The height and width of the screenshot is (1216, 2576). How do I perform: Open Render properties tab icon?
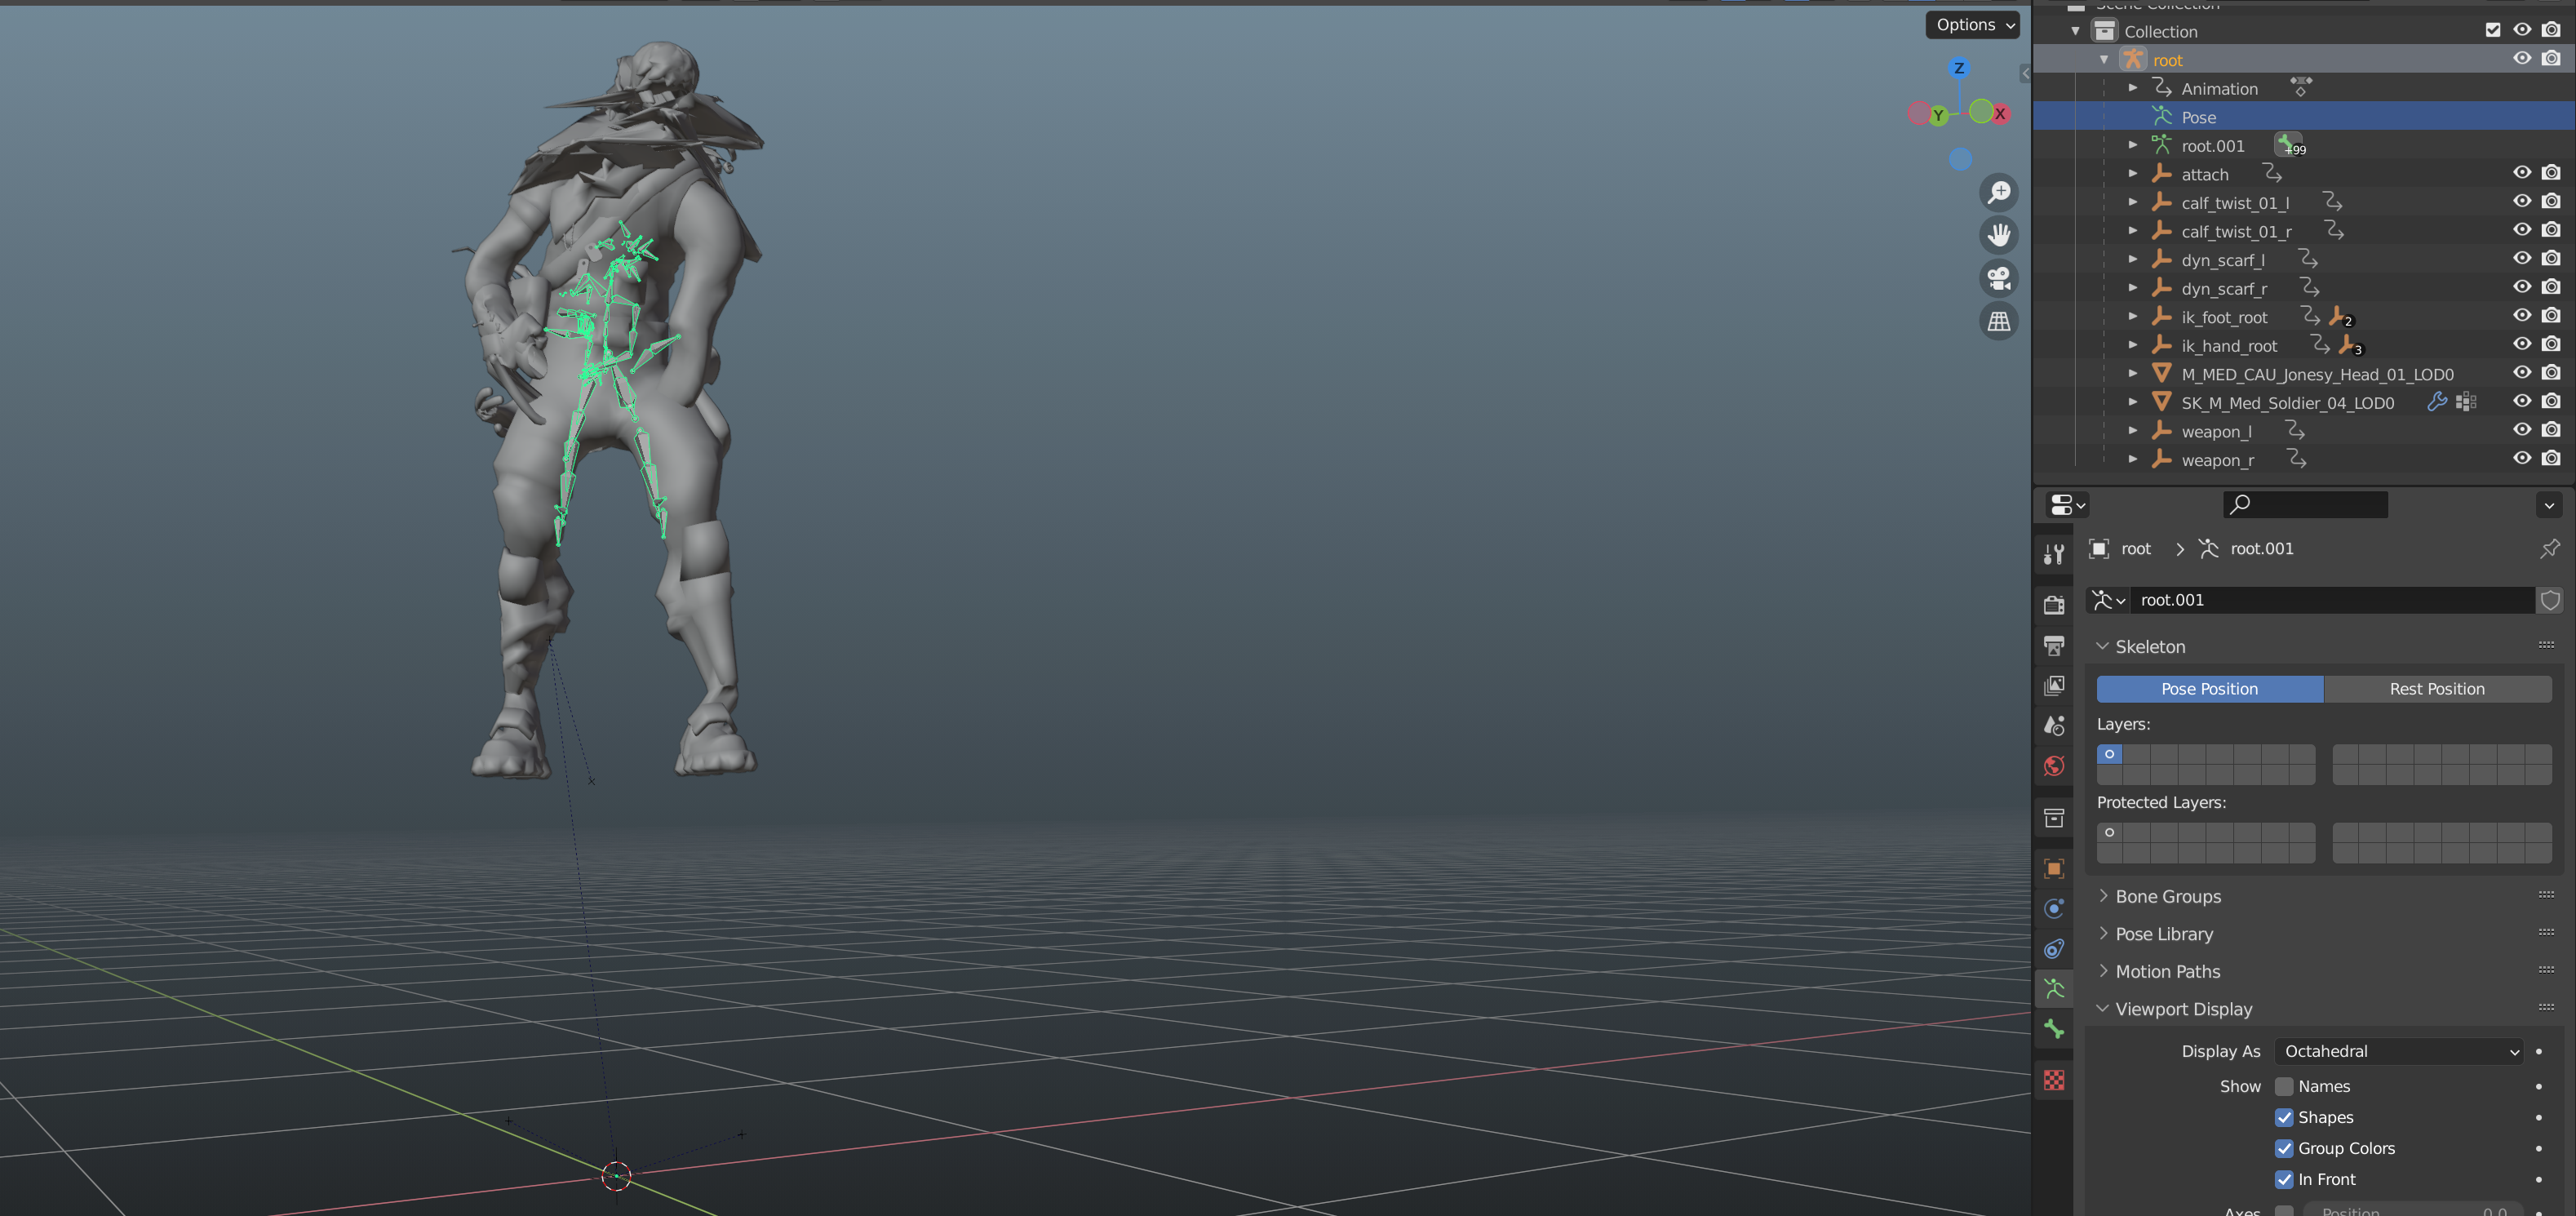2054,605
